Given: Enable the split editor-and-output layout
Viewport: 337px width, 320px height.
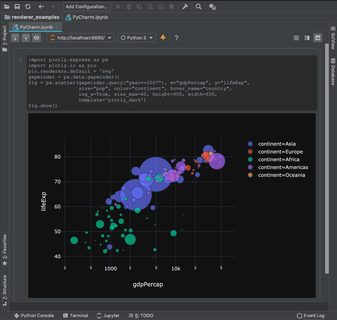Looking at the screenshot, I should click(307, 38).
